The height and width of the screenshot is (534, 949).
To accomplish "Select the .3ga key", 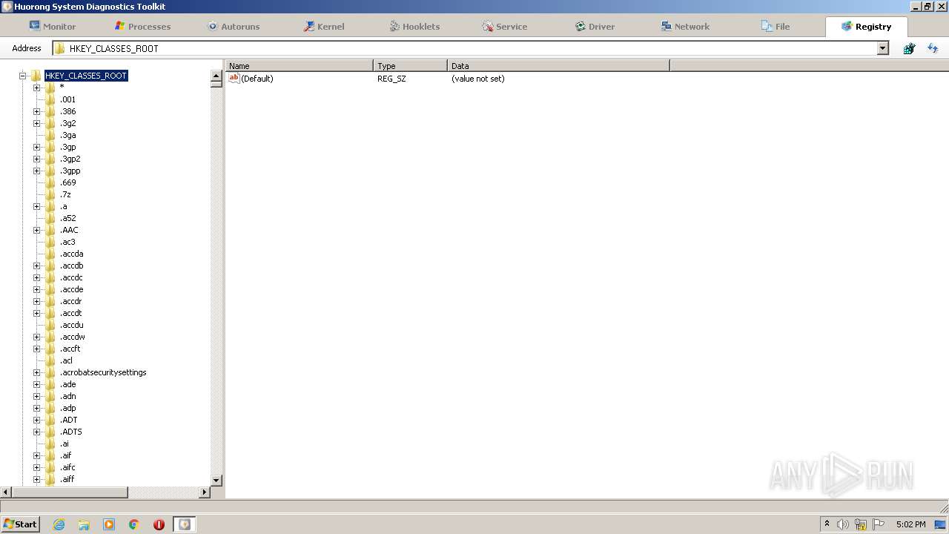I will 67,135.
